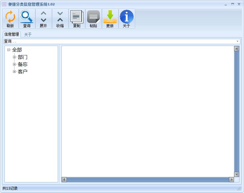Minimize the application window

tap(226, 4)
